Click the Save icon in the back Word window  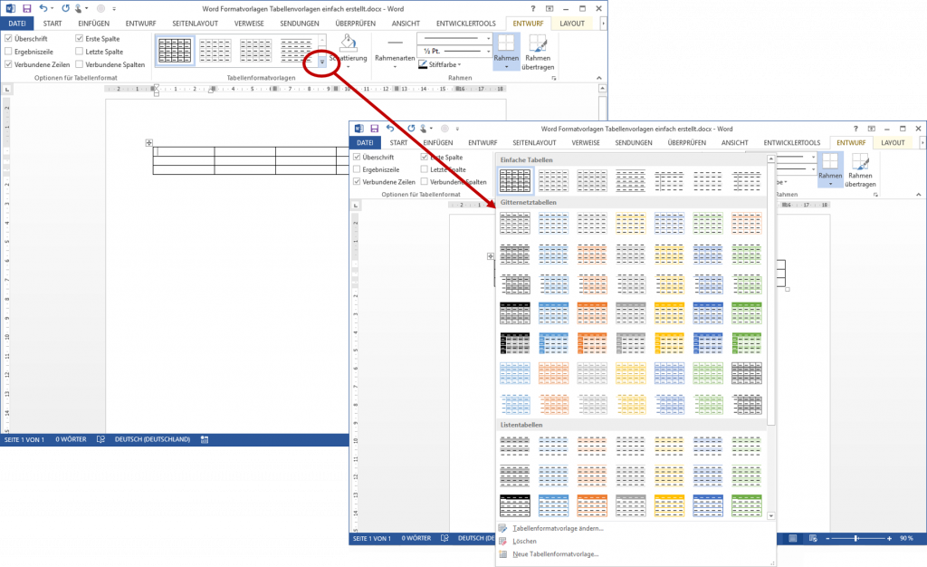(26, 8)
